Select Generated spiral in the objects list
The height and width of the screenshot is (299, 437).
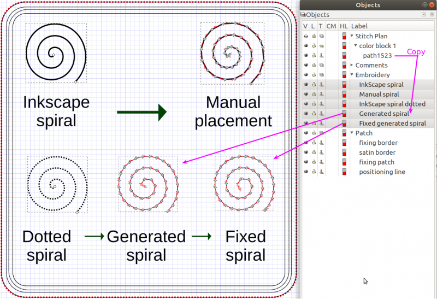[383, 114]
